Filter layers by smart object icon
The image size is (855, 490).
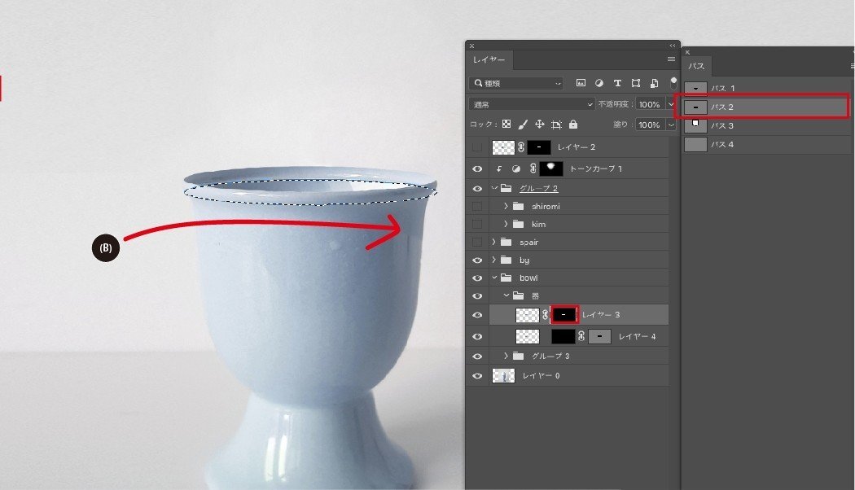[x=655, y=83]
